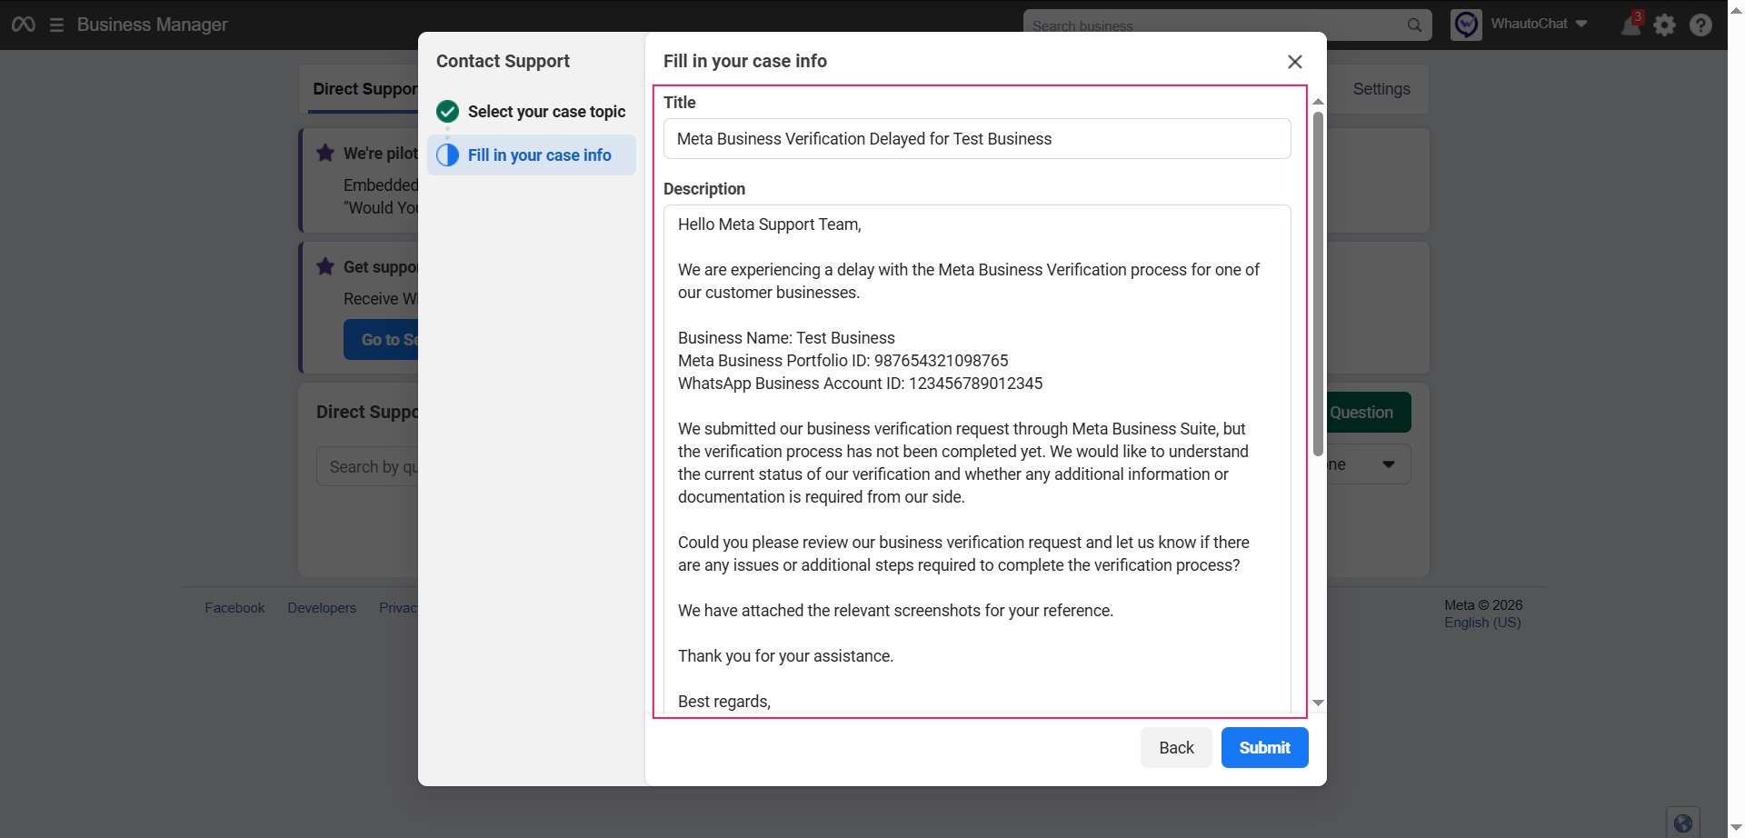Go back with the Back button
Image resolution: width=1745 pixels, height=838 pixels.
coord(1176,748)
